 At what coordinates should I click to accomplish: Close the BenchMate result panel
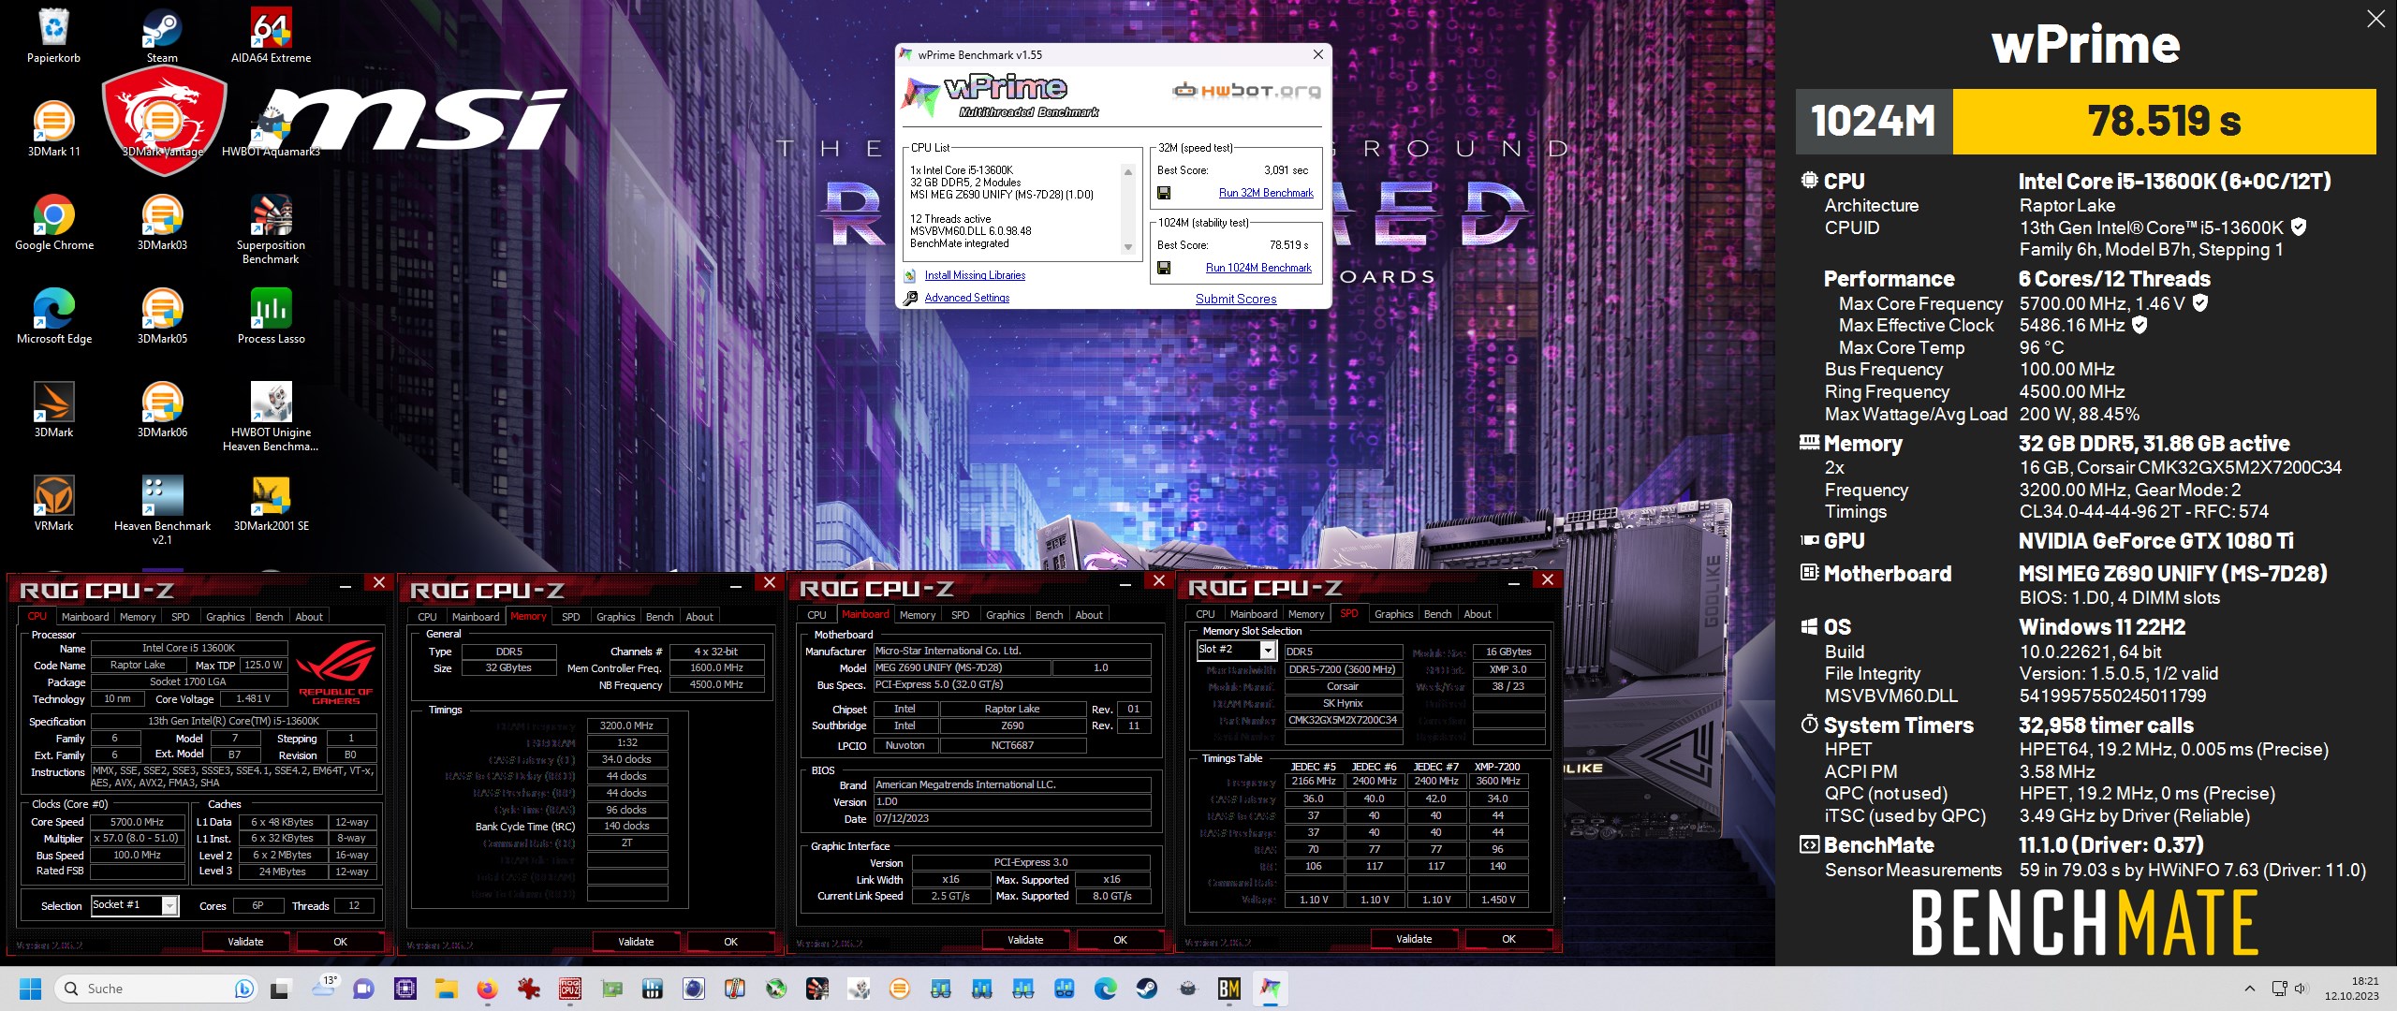coord(2375,19)
